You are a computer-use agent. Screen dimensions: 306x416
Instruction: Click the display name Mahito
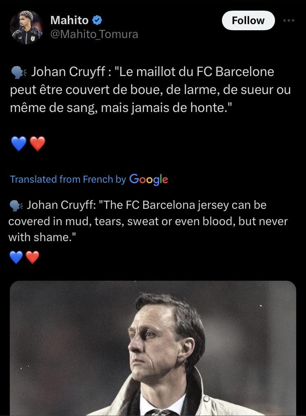(69, 20)
